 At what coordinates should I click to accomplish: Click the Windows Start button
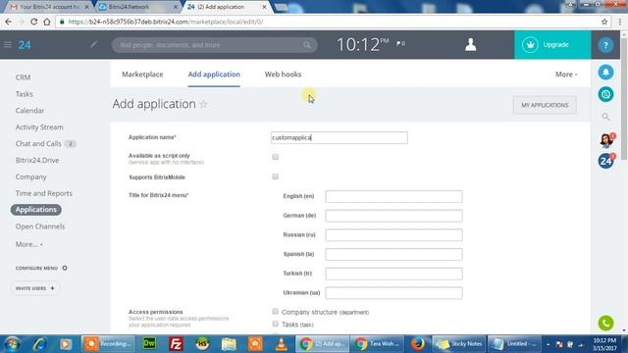click(12, 344)
